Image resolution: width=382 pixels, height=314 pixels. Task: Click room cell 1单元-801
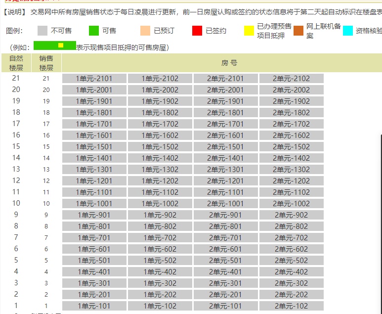[94, 226]
